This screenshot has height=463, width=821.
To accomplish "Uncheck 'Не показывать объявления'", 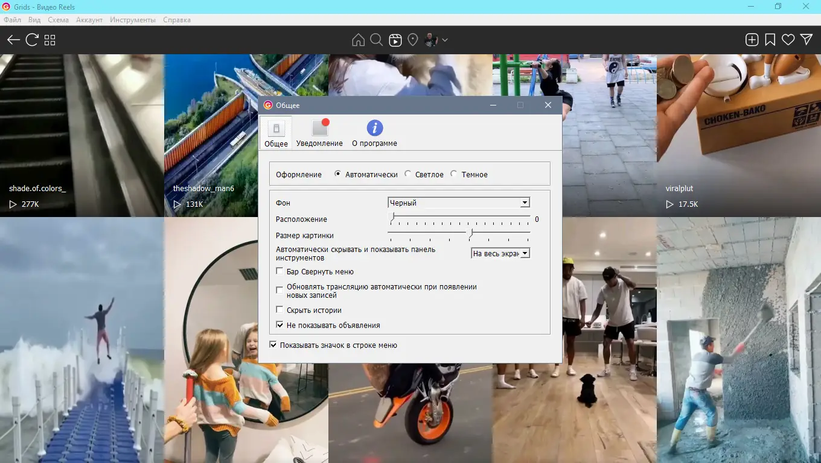I will point(280,324).
